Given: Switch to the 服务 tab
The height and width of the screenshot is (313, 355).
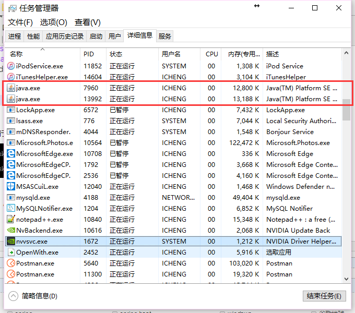Looking at the screenshot, I should (165, 37).
